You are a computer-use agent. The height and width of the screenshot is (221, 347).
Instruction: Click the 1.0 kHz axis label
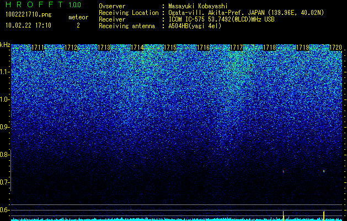coord(4,99)
